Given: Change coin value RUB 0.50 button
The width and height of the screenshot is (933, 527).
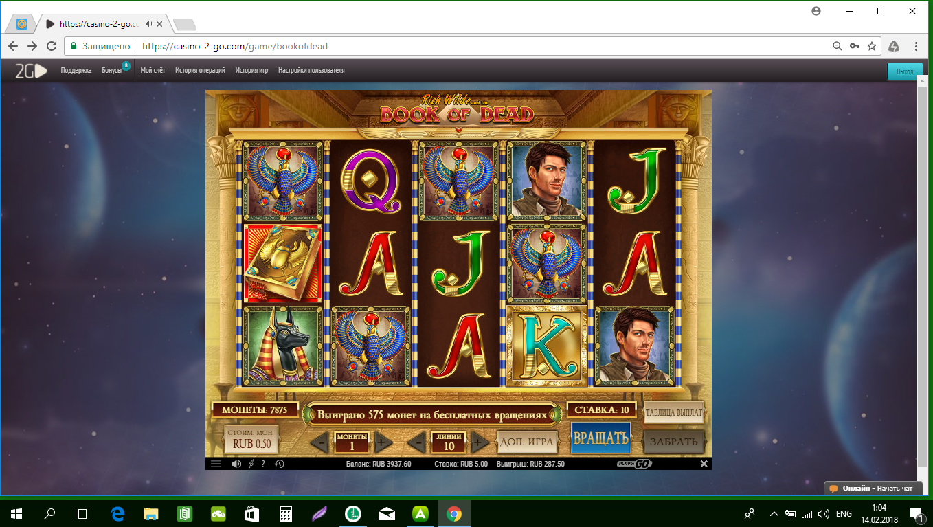Looking at the screenshot, I should point(252,439).
